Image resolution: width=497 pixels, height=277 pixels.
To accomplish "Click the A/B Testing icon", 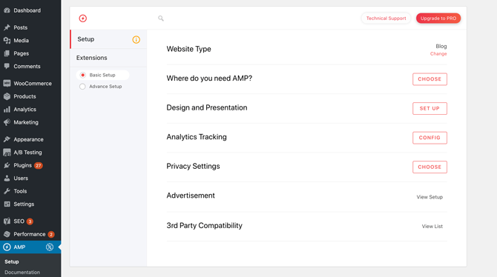I will pos(7,153).
